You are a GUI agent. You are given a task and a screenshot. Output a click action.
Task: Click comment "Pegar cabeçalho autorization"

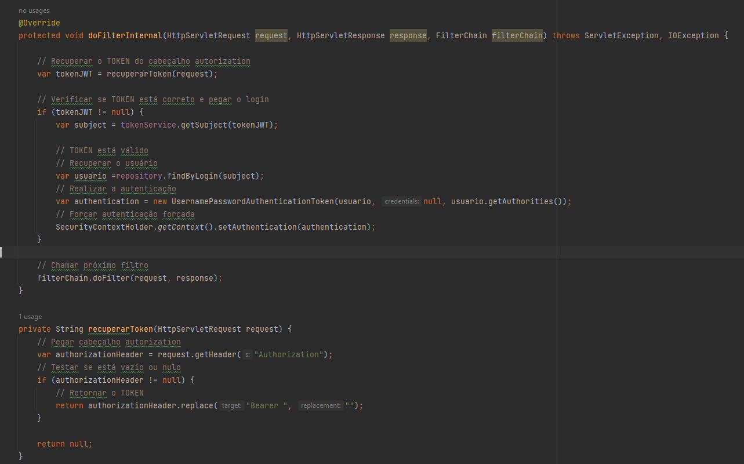109,342
